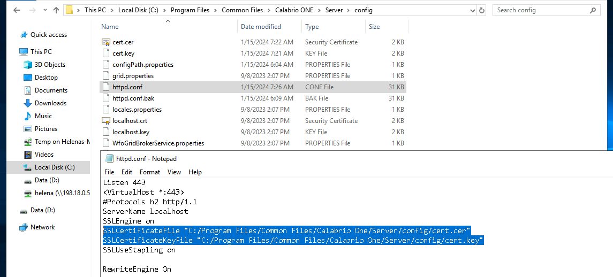The width and height of the screenshot is (613, 277).
Task: Click the Music folder icon in sidebar
Action: pyautogui.click(x=28, y=116)
